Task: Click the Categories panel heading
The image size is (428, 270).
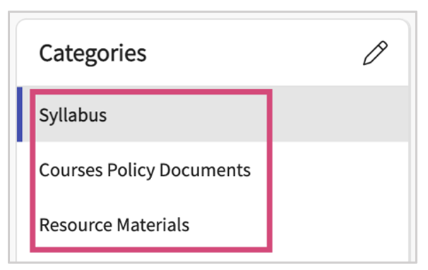Action: click(x=93, y=54)
